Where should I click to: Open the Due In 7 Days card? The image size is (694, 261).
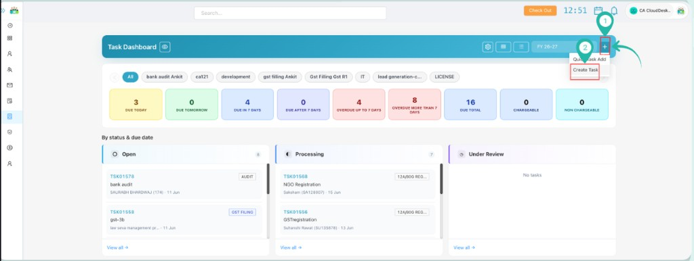tap(247, 104)
